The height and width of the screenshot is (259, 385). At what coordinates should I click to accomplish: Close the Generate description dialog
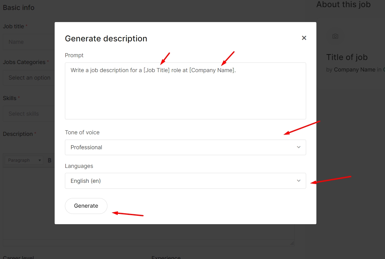point(304,38)
